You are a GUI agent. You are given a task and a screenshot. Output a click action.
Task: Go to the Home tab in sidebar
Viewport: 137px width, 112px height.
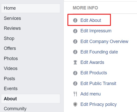(x=31, y=8)
